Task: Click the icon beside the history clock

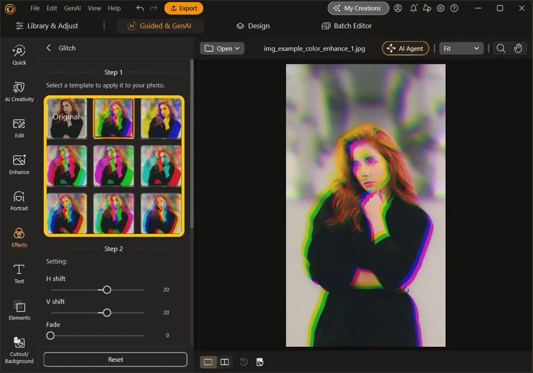Action: pyautogui.click(x=260, y=362)
